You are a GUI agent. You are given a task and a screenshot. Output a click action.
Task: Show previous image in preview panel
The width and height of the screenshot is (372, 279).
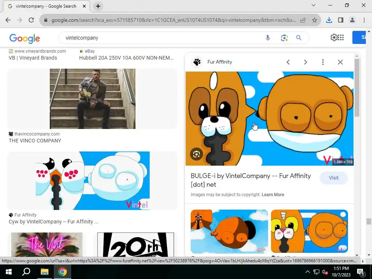coord(288,62)
